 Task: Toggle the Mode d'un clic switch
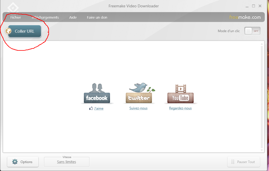[252, 31]
